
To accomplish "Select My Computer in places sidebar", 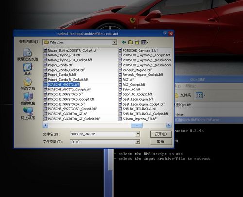I will point(28,99).
